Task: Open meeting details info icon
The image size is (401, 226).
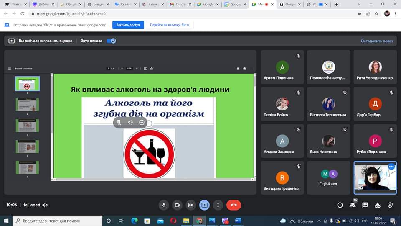Action: 340,205
